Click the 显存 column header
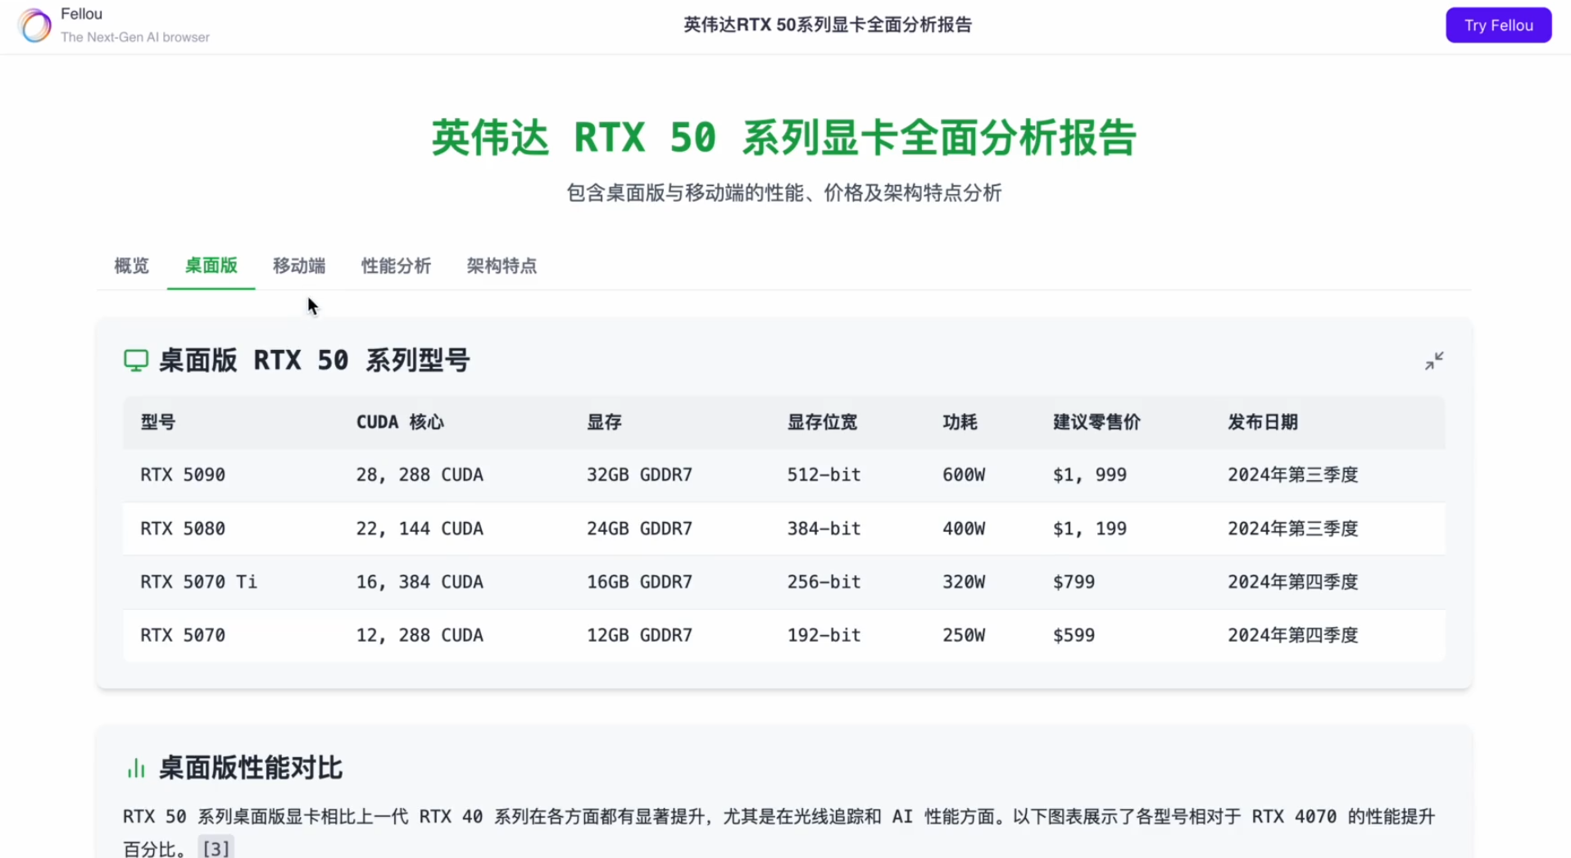 (x=604, y=422)
